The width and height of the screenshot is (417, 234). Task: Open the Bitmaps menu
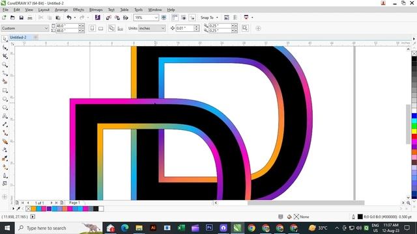point(96,10)
